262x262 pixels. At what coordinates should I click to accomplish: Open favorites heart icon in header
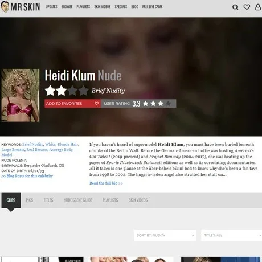coord(247,7)
